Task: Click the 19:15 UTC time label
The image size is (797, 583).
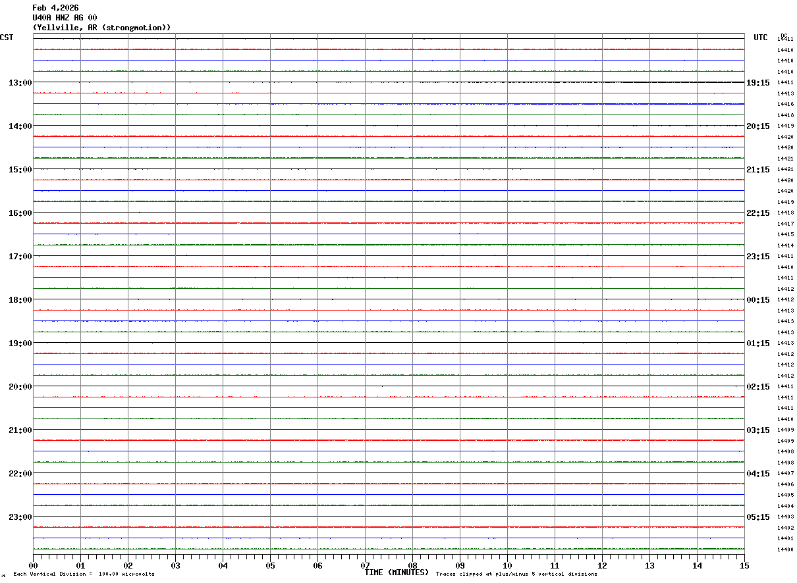Action: pos(757,83)
